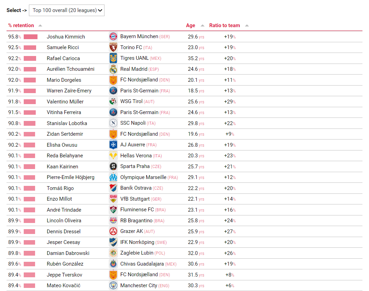Click the Tigres UANL team name
The width and height of the screenshot is (369, 291).
pyautogui.click(x=134, y=58)
